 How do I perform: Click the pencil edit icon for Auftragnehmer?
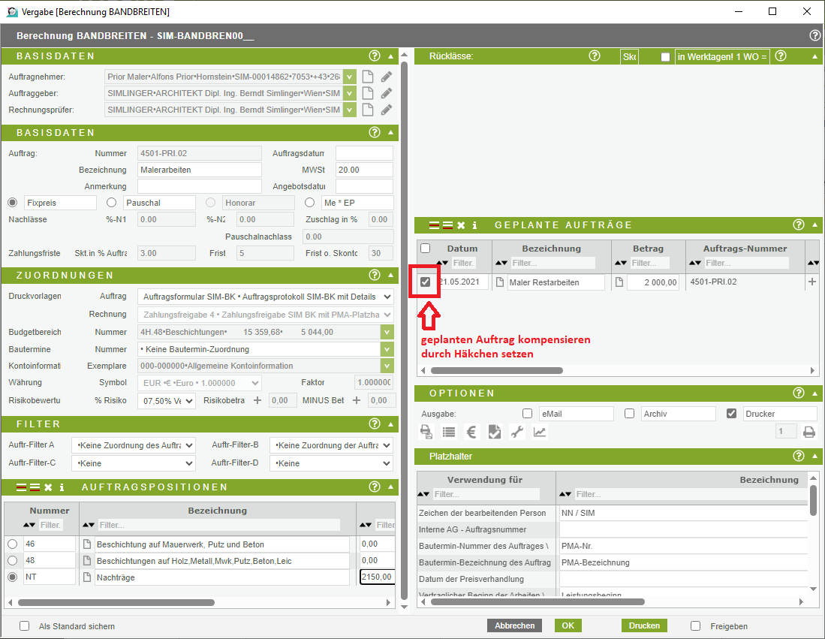[x=387, y=77]
